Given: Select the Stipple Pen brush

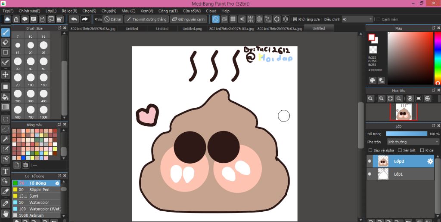Looking at the screenshot, I should click(36, 190).
